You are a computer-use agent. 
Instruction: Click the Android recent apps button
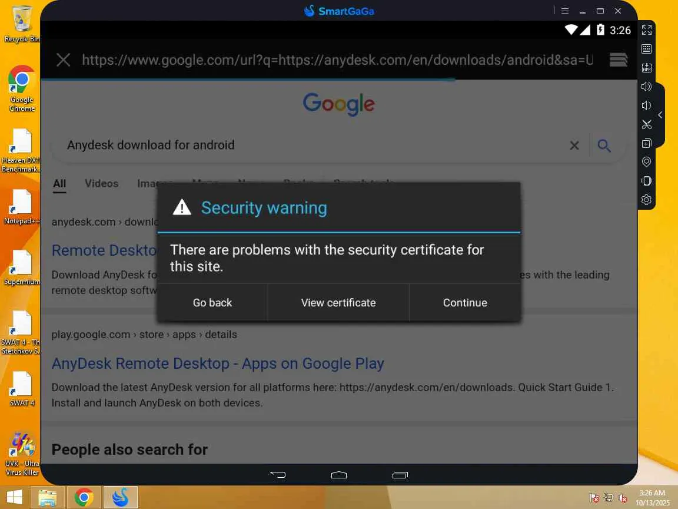(400, 475)
